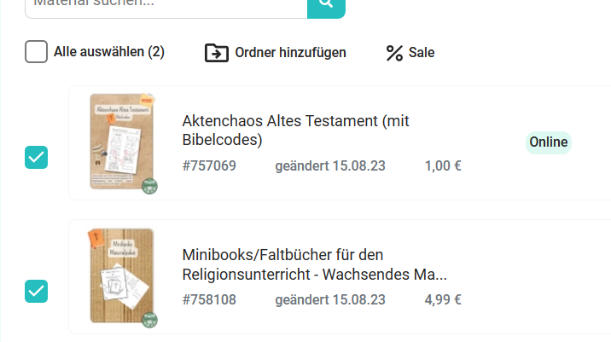Toggle the Alle auswählen checkbox

(x=37, y=52)
